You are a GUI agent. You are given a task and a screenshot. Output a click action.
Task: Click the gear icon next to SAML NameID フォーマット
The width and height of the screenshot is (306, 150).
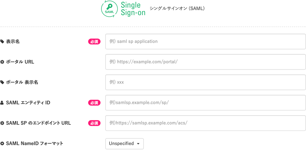click(2, 144)
